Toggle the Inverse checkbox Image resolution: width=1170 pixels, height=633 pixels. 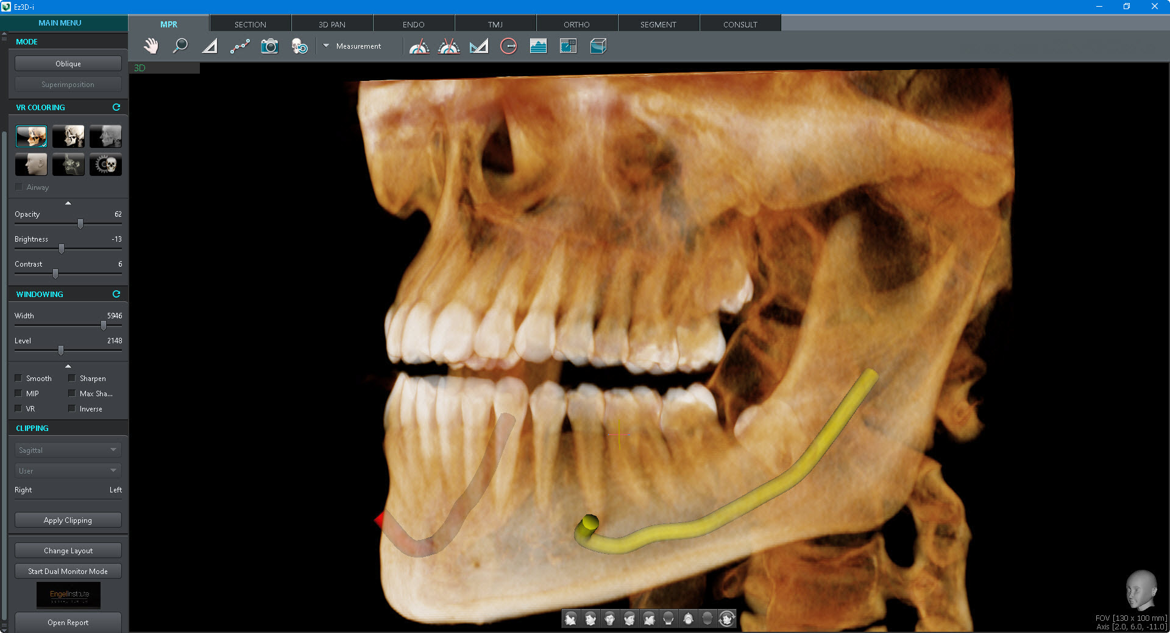(x=73, y=408)
